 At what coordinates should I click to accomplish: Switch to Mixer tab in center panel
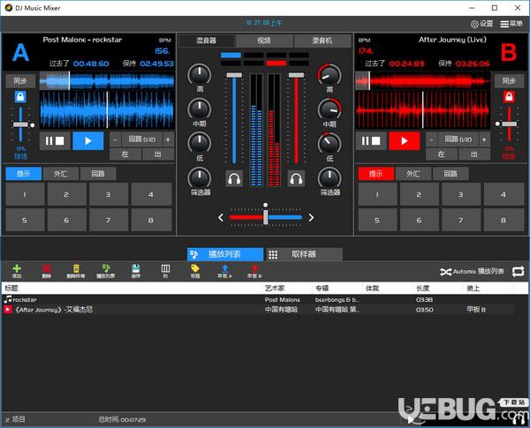pyautogui.click(x=206, y=41)
